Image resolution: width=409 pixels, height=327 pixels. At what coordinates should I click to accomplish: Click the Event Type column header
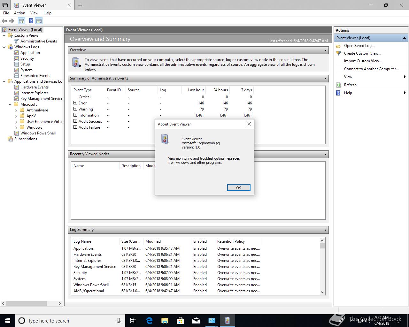point(88,90)
